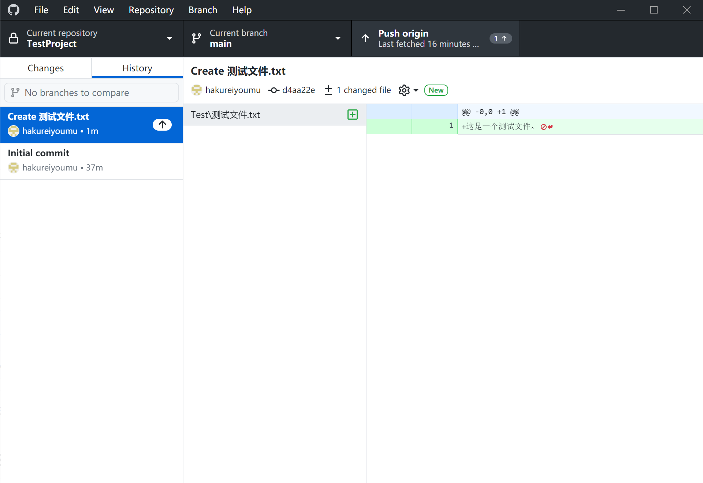Click the green added-file status icon

click(352, 115)
